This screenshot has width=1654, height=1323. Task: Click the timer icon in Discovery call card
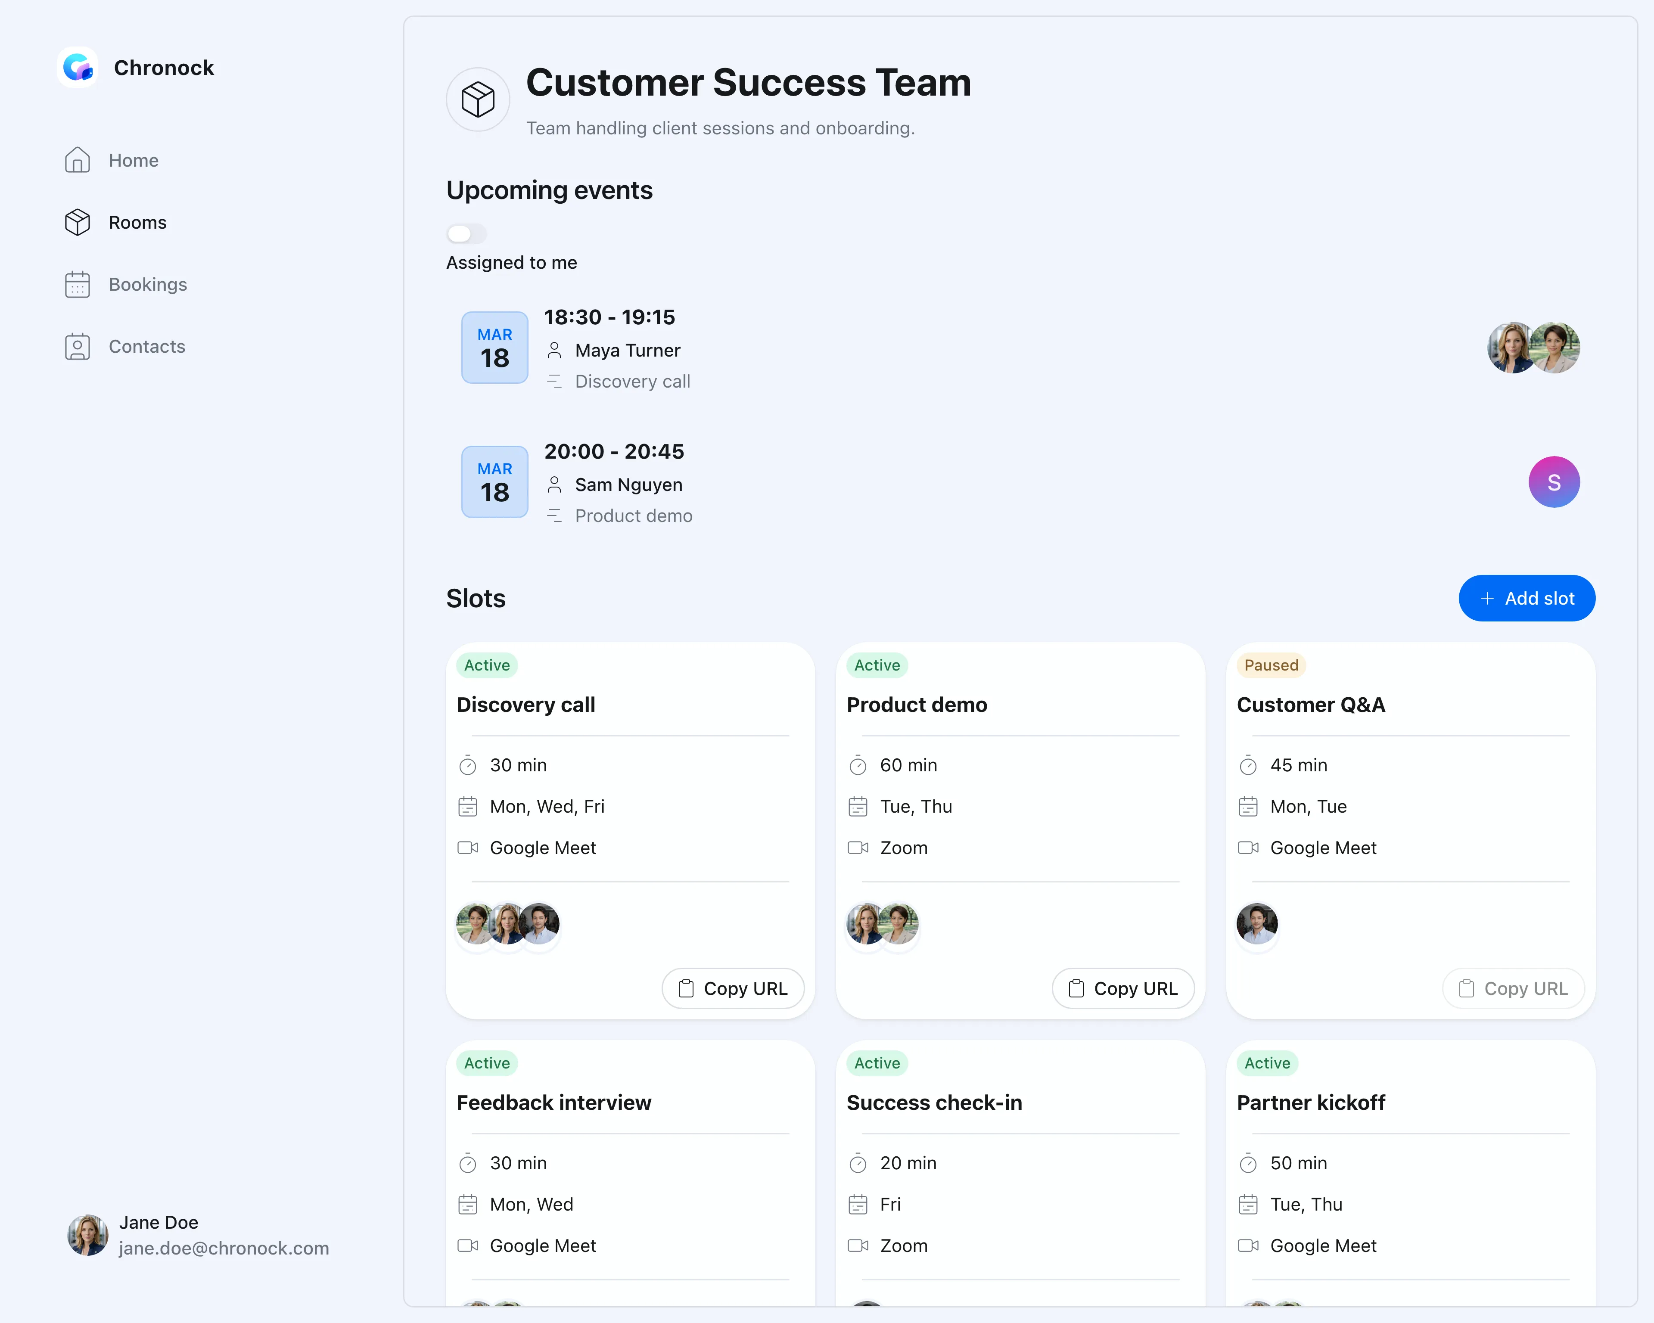[468, 765]
